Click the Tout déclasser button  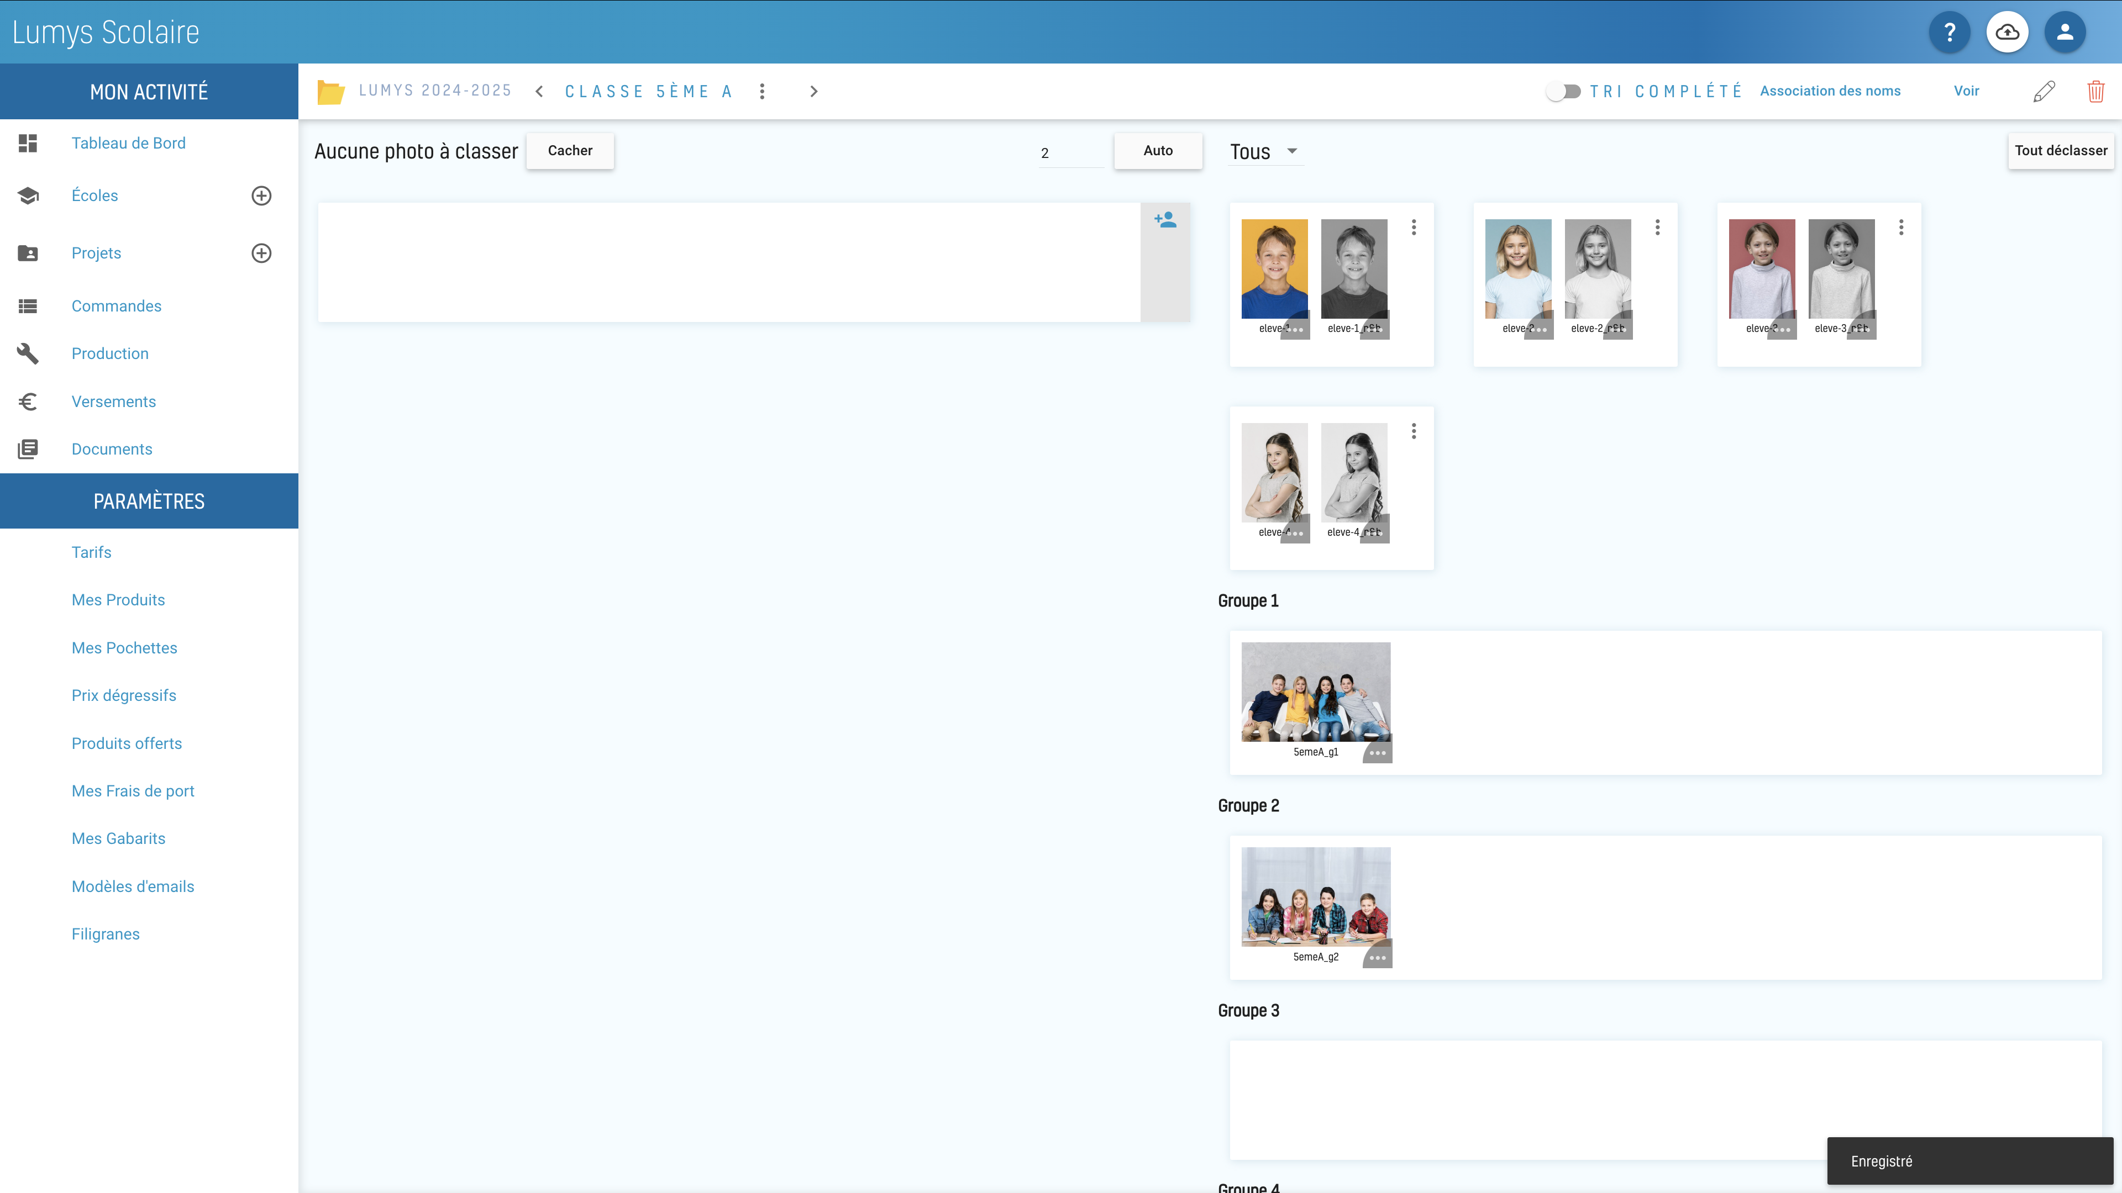pos(2060,151)
